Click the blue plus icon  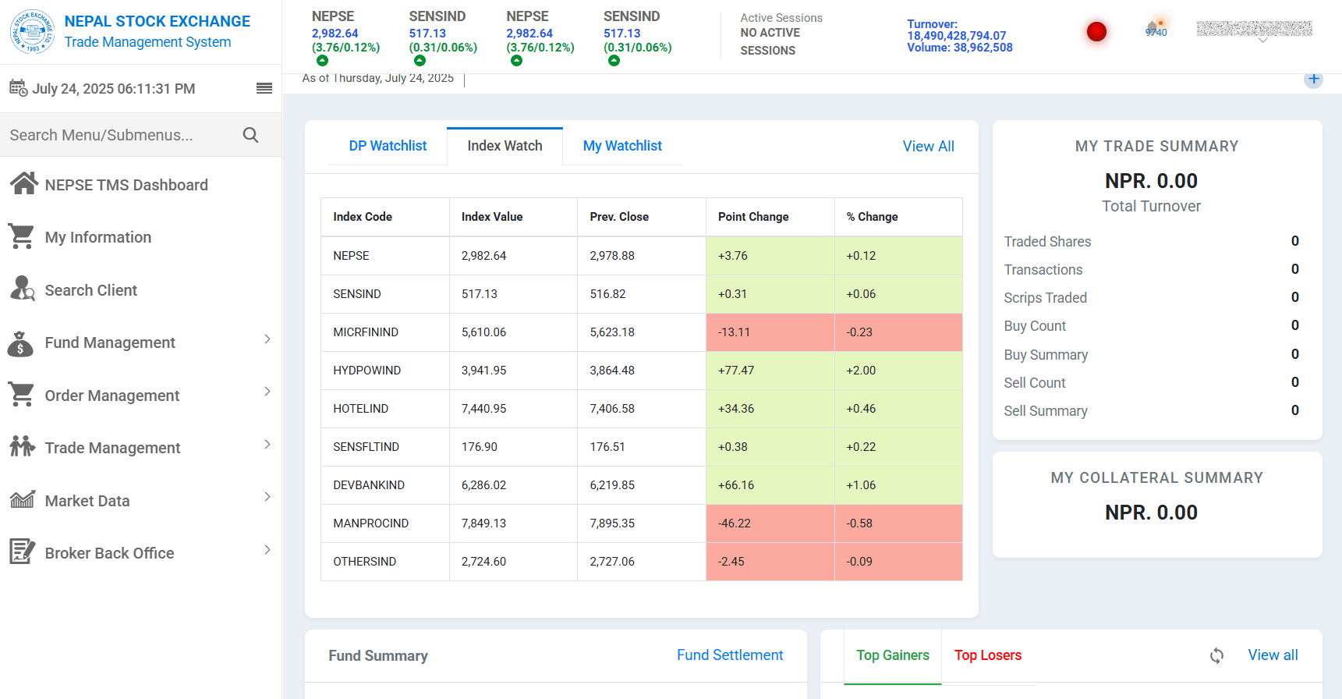point(1314,79)
